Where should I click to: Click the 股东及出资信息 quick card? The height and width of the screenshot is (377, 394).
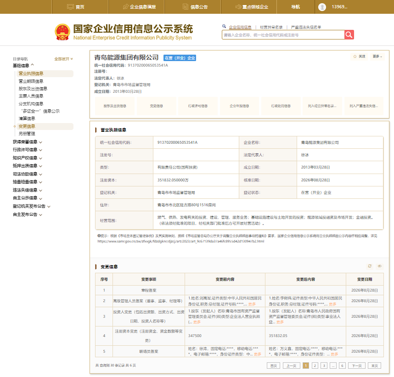(x=115, y=106)
